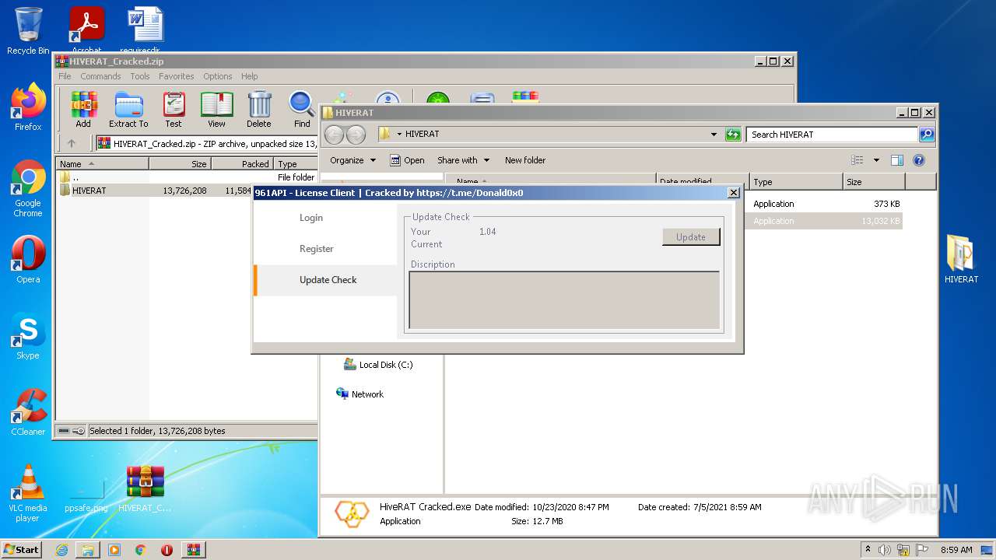The image size is (996, 560).
Task: Select the Update Check tab
Action: pyautogui.click(x=325, y=280)
